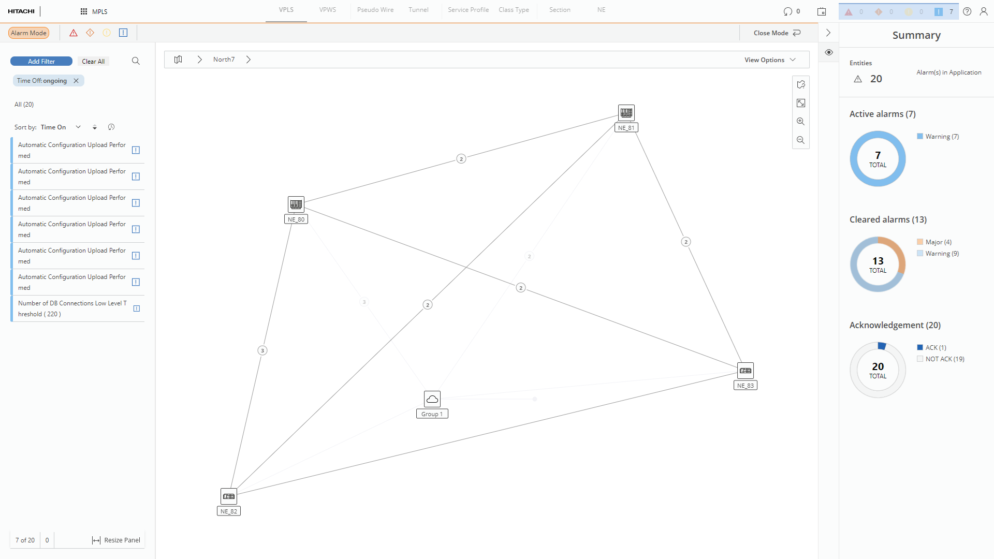Click the map root breadcrumb icon
The height and width of the screenshot is (559, 994).
tap(178, 60)
